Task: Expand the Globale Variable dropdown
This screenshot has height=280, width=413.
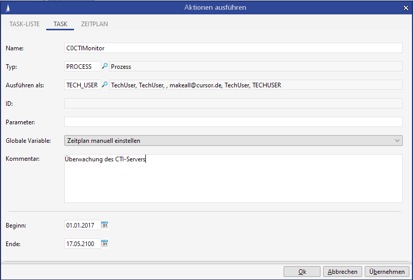Action: (233, 140)
